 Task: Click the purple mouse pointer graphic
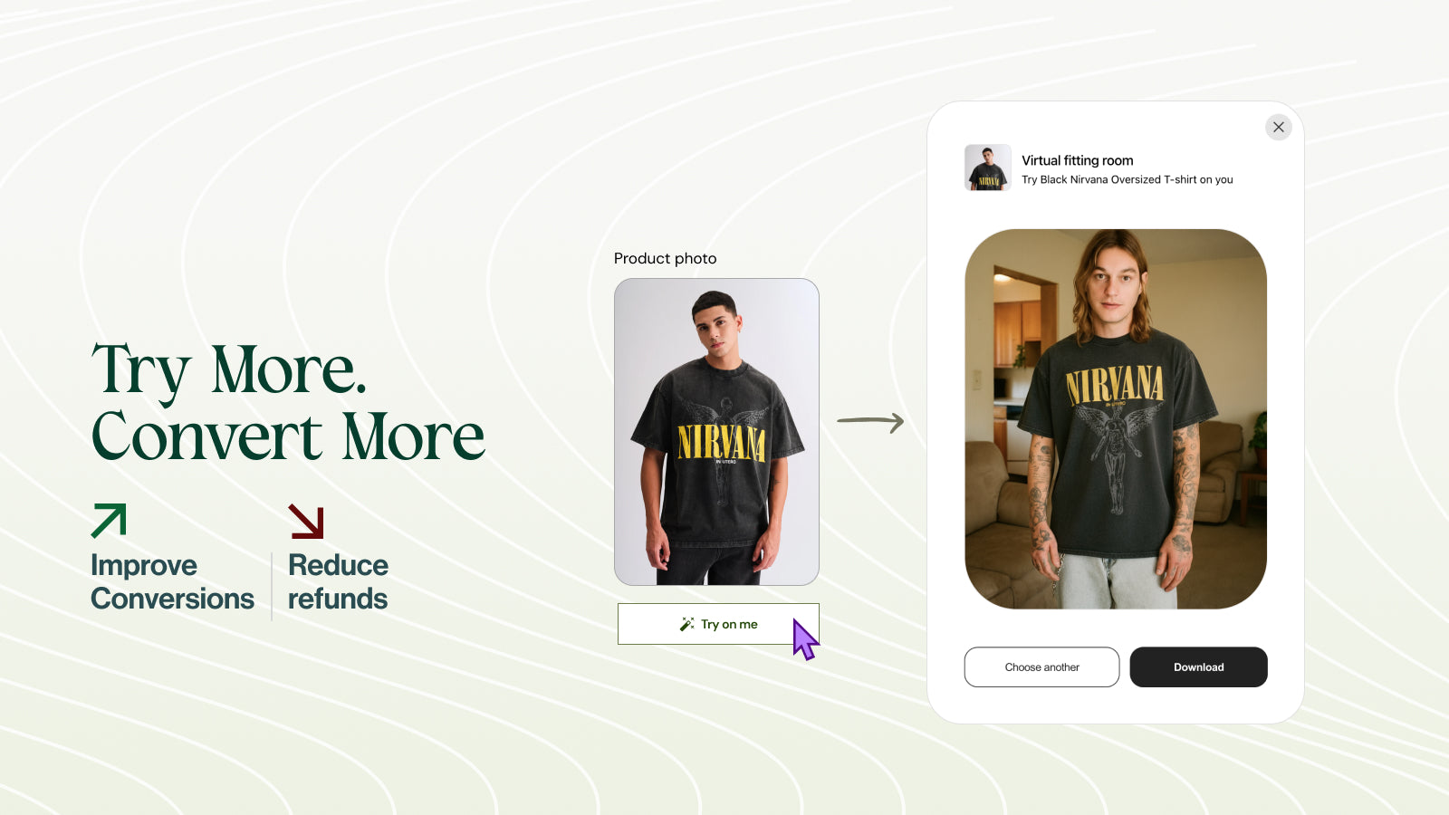pyautogui.click(x=805, y=639)
